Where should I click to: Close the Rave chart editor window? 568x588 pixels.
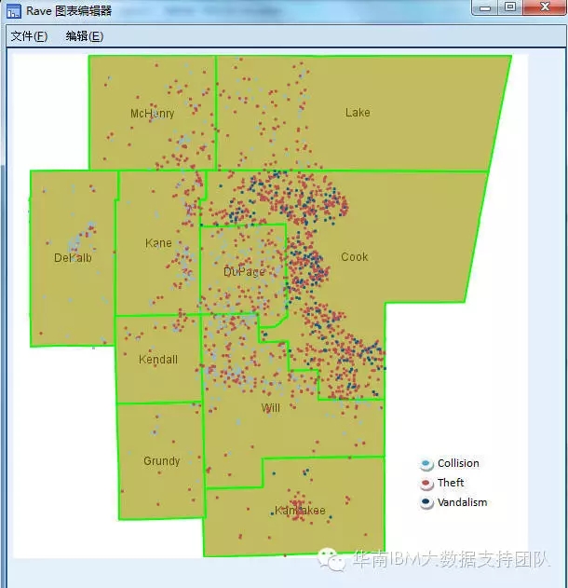coord(545,7)
